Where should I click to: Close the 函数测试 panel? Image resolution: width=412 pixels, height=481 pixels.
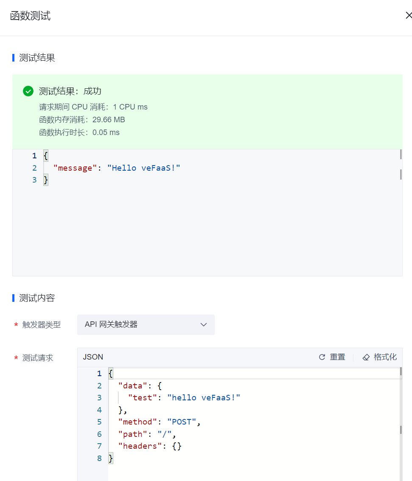pos(408,16)
